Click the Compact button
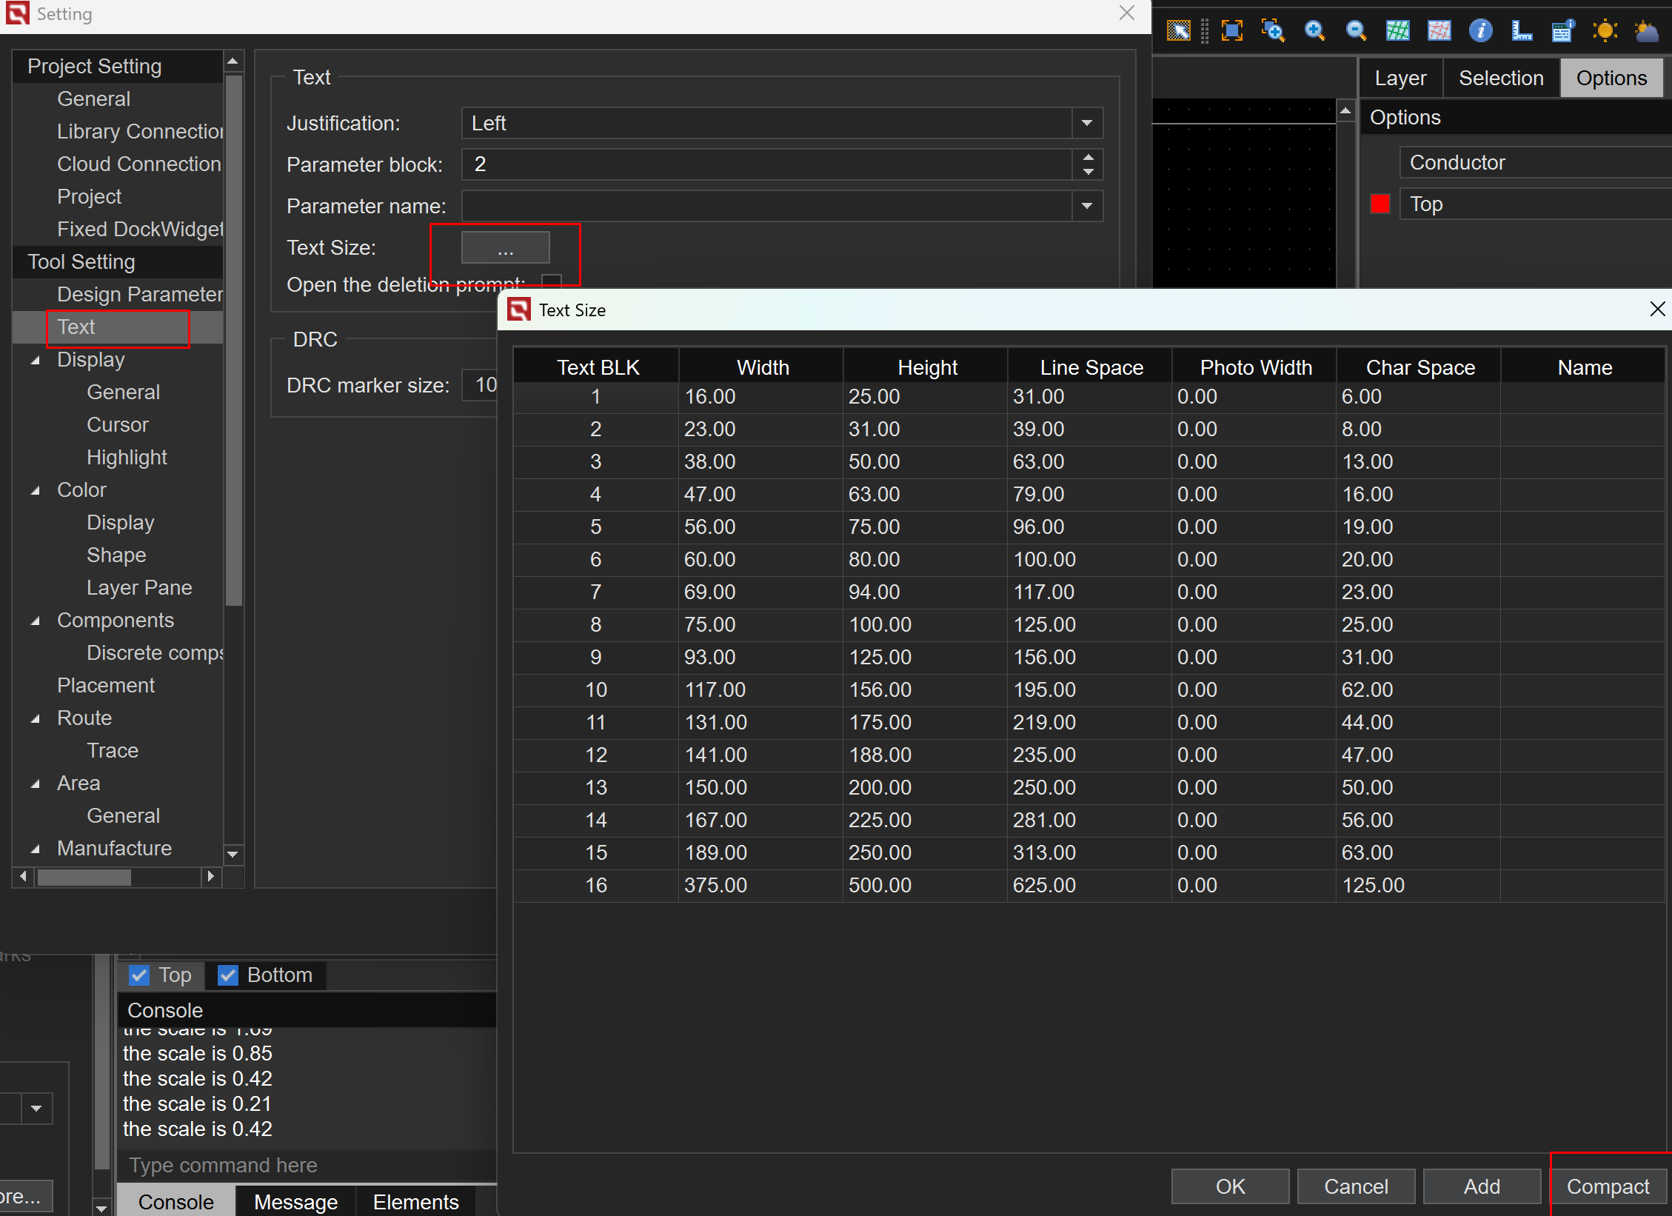This screenshot has height=1216, width=1672. tap(1608, 1186)
